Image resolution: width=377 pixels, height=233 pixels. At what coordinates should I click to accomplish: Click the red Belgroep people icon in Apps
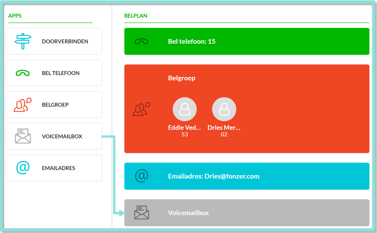click(x=23, y=105)
